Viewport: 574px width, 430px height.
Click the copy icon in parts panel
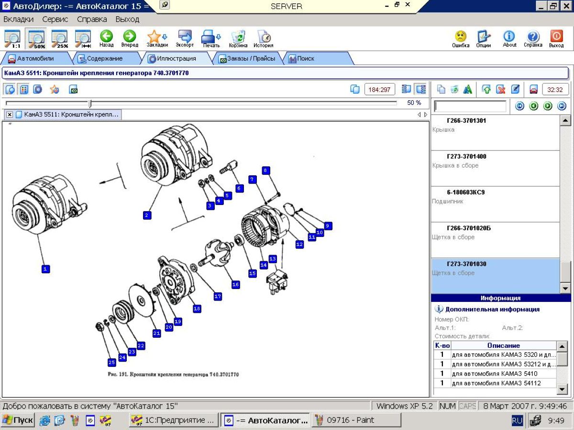[x=442, y=89]
